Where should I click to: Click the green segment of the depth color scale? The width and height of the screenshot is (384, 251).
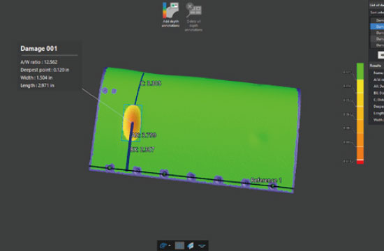click(x=360, y=71)
